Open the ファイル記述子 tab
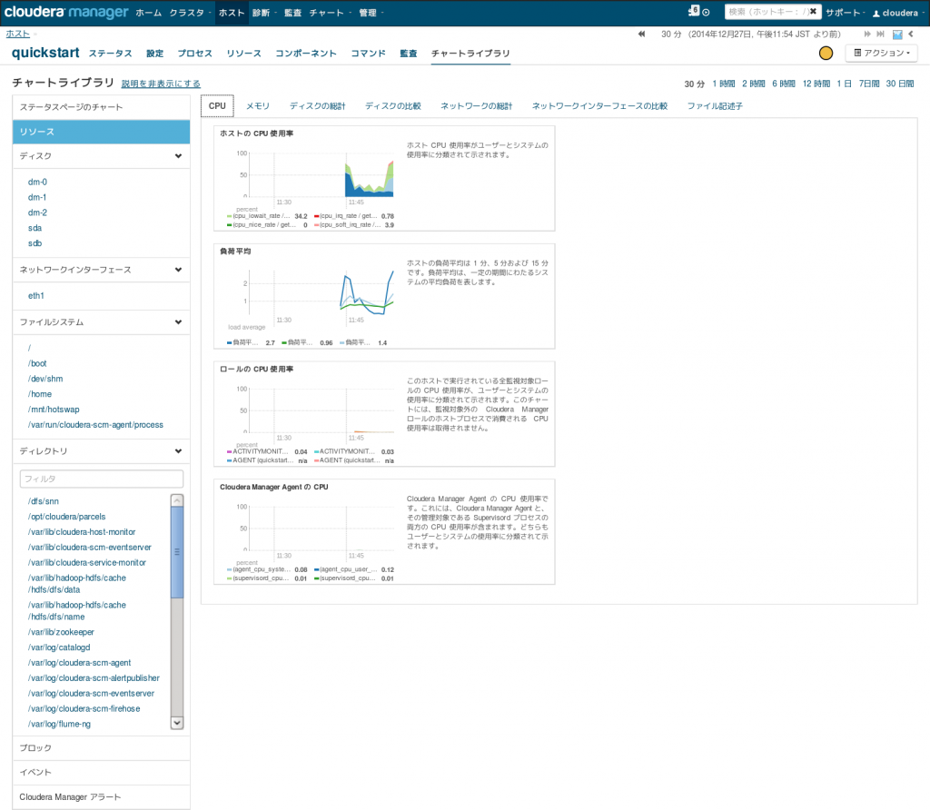Screen dimensions: 930x810 click(715, 106)
